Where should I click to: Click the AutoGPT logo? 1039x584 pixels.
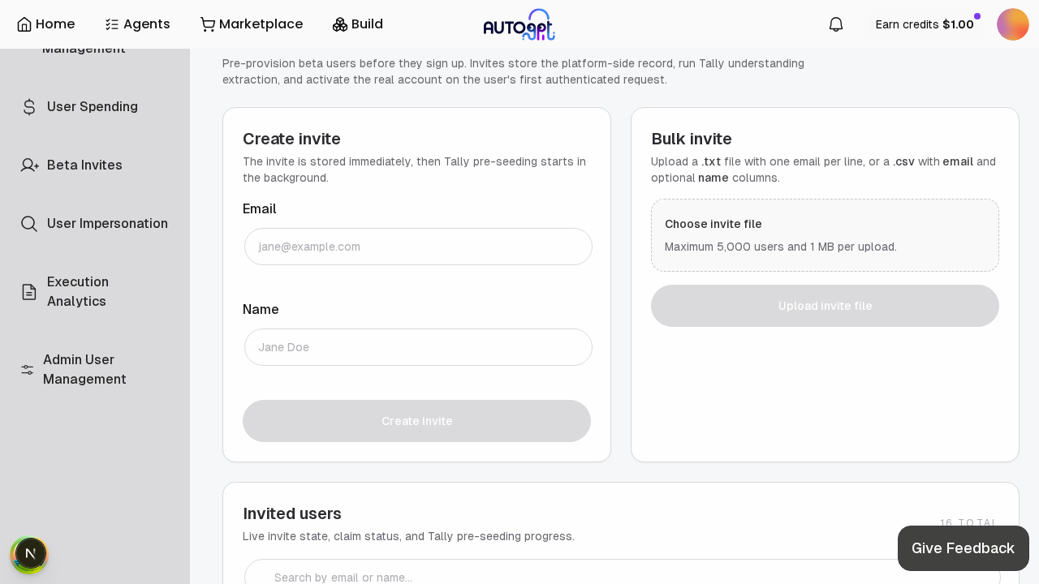point(519,24)
